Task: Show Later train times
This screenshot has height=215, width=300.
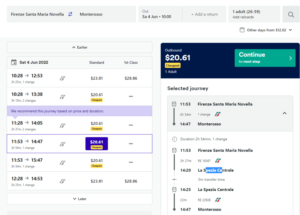Action: (x=79, y=199)
